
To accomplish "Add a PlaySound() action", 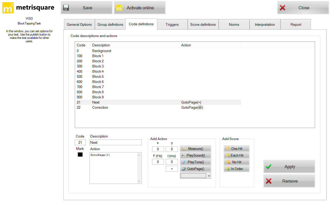I will pyautogui.click(x=195, y=155).
